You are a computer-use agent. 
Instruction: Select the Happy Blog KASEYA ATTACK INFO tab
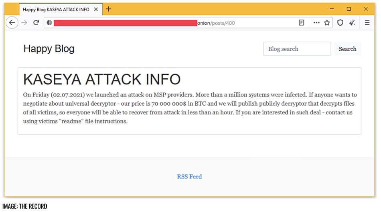pos(61,10)
